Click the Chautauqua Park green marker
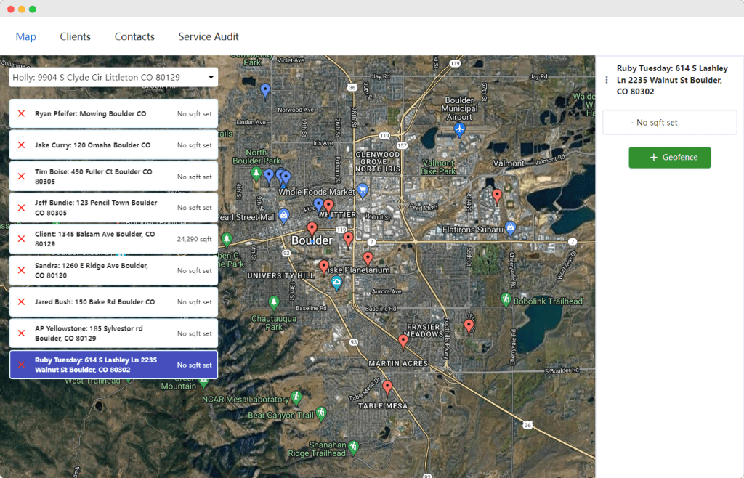Image resolution: width=744 pixels, height=478 pixels. pyautogui.click(x=274, y=302)
